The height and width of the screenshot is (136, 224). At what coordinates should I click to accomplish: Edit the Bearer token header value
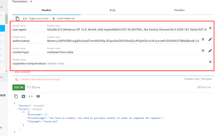click(x=123, y=41)
